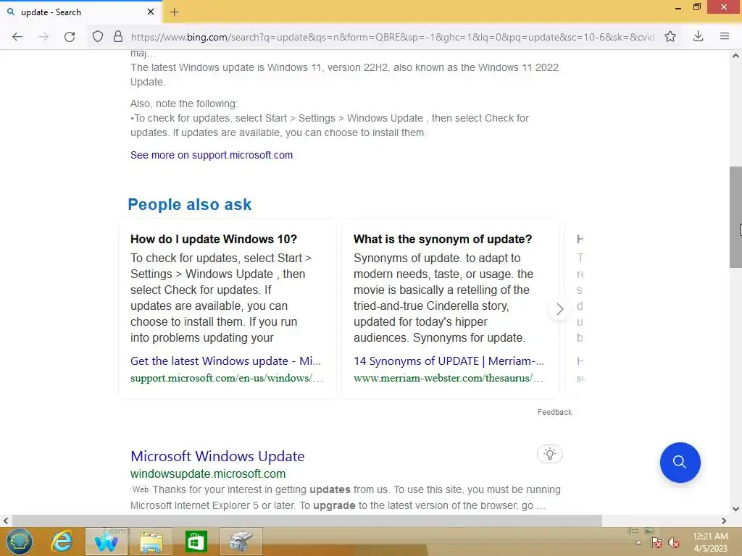Show next People also ask cards
This screenshot has height=556, width=742.
(x=560, y=309)
